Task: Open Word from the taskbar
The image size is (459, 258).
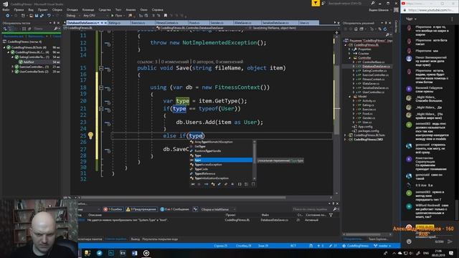Action: coord(134,253)
